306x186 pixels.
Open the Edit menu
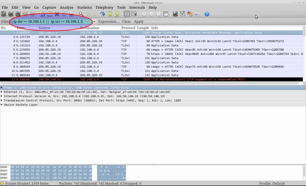click(15, 7)
